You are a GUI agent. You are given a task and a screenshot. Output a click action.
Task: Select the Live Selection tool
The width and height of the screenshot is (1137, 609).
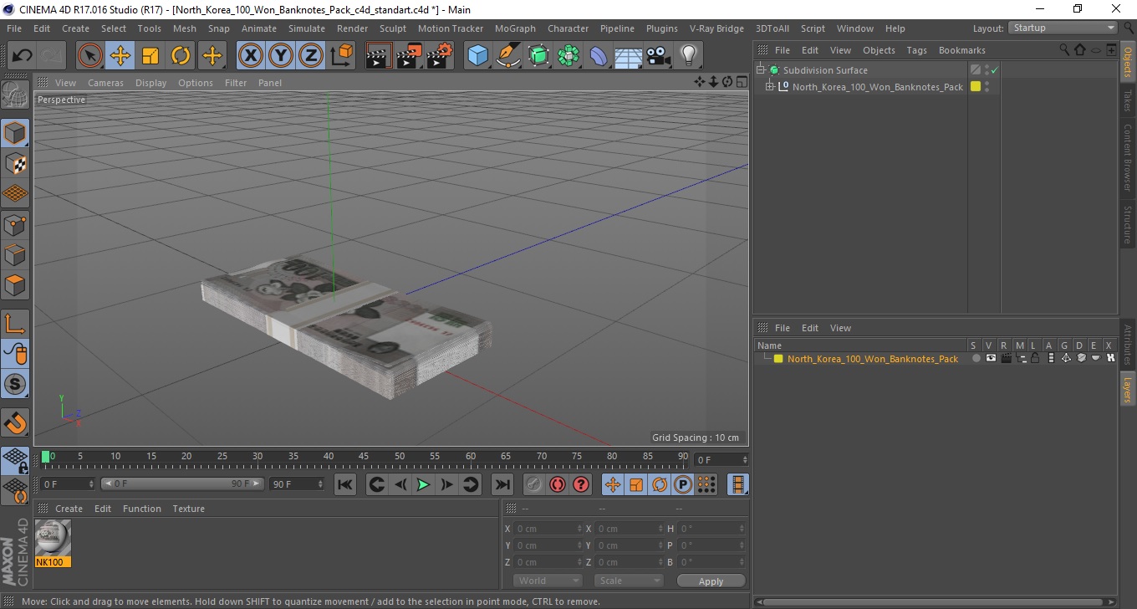coord(90,56)
